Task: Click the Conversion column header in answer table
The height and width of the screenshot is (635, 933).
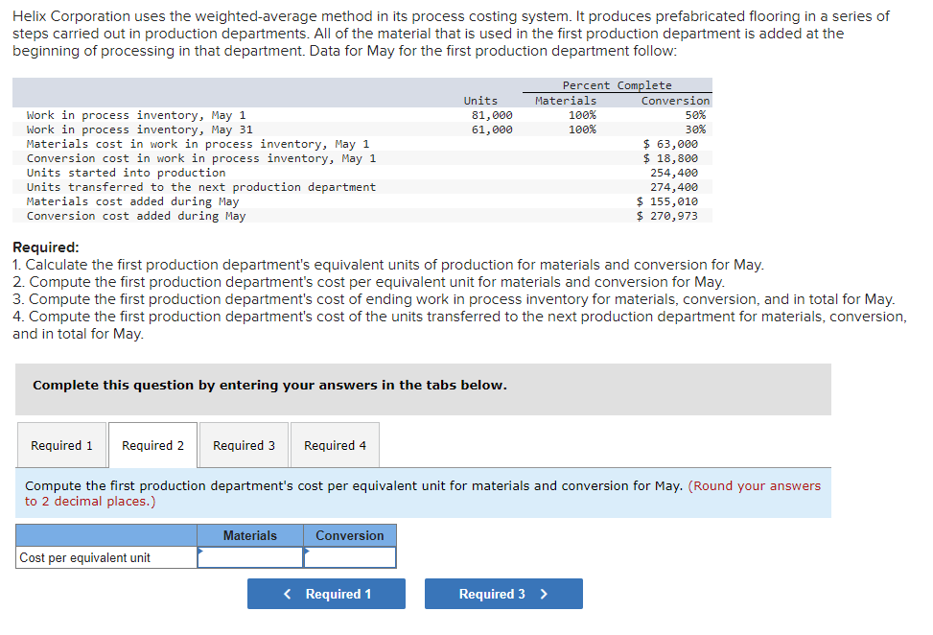Action: 350,535
